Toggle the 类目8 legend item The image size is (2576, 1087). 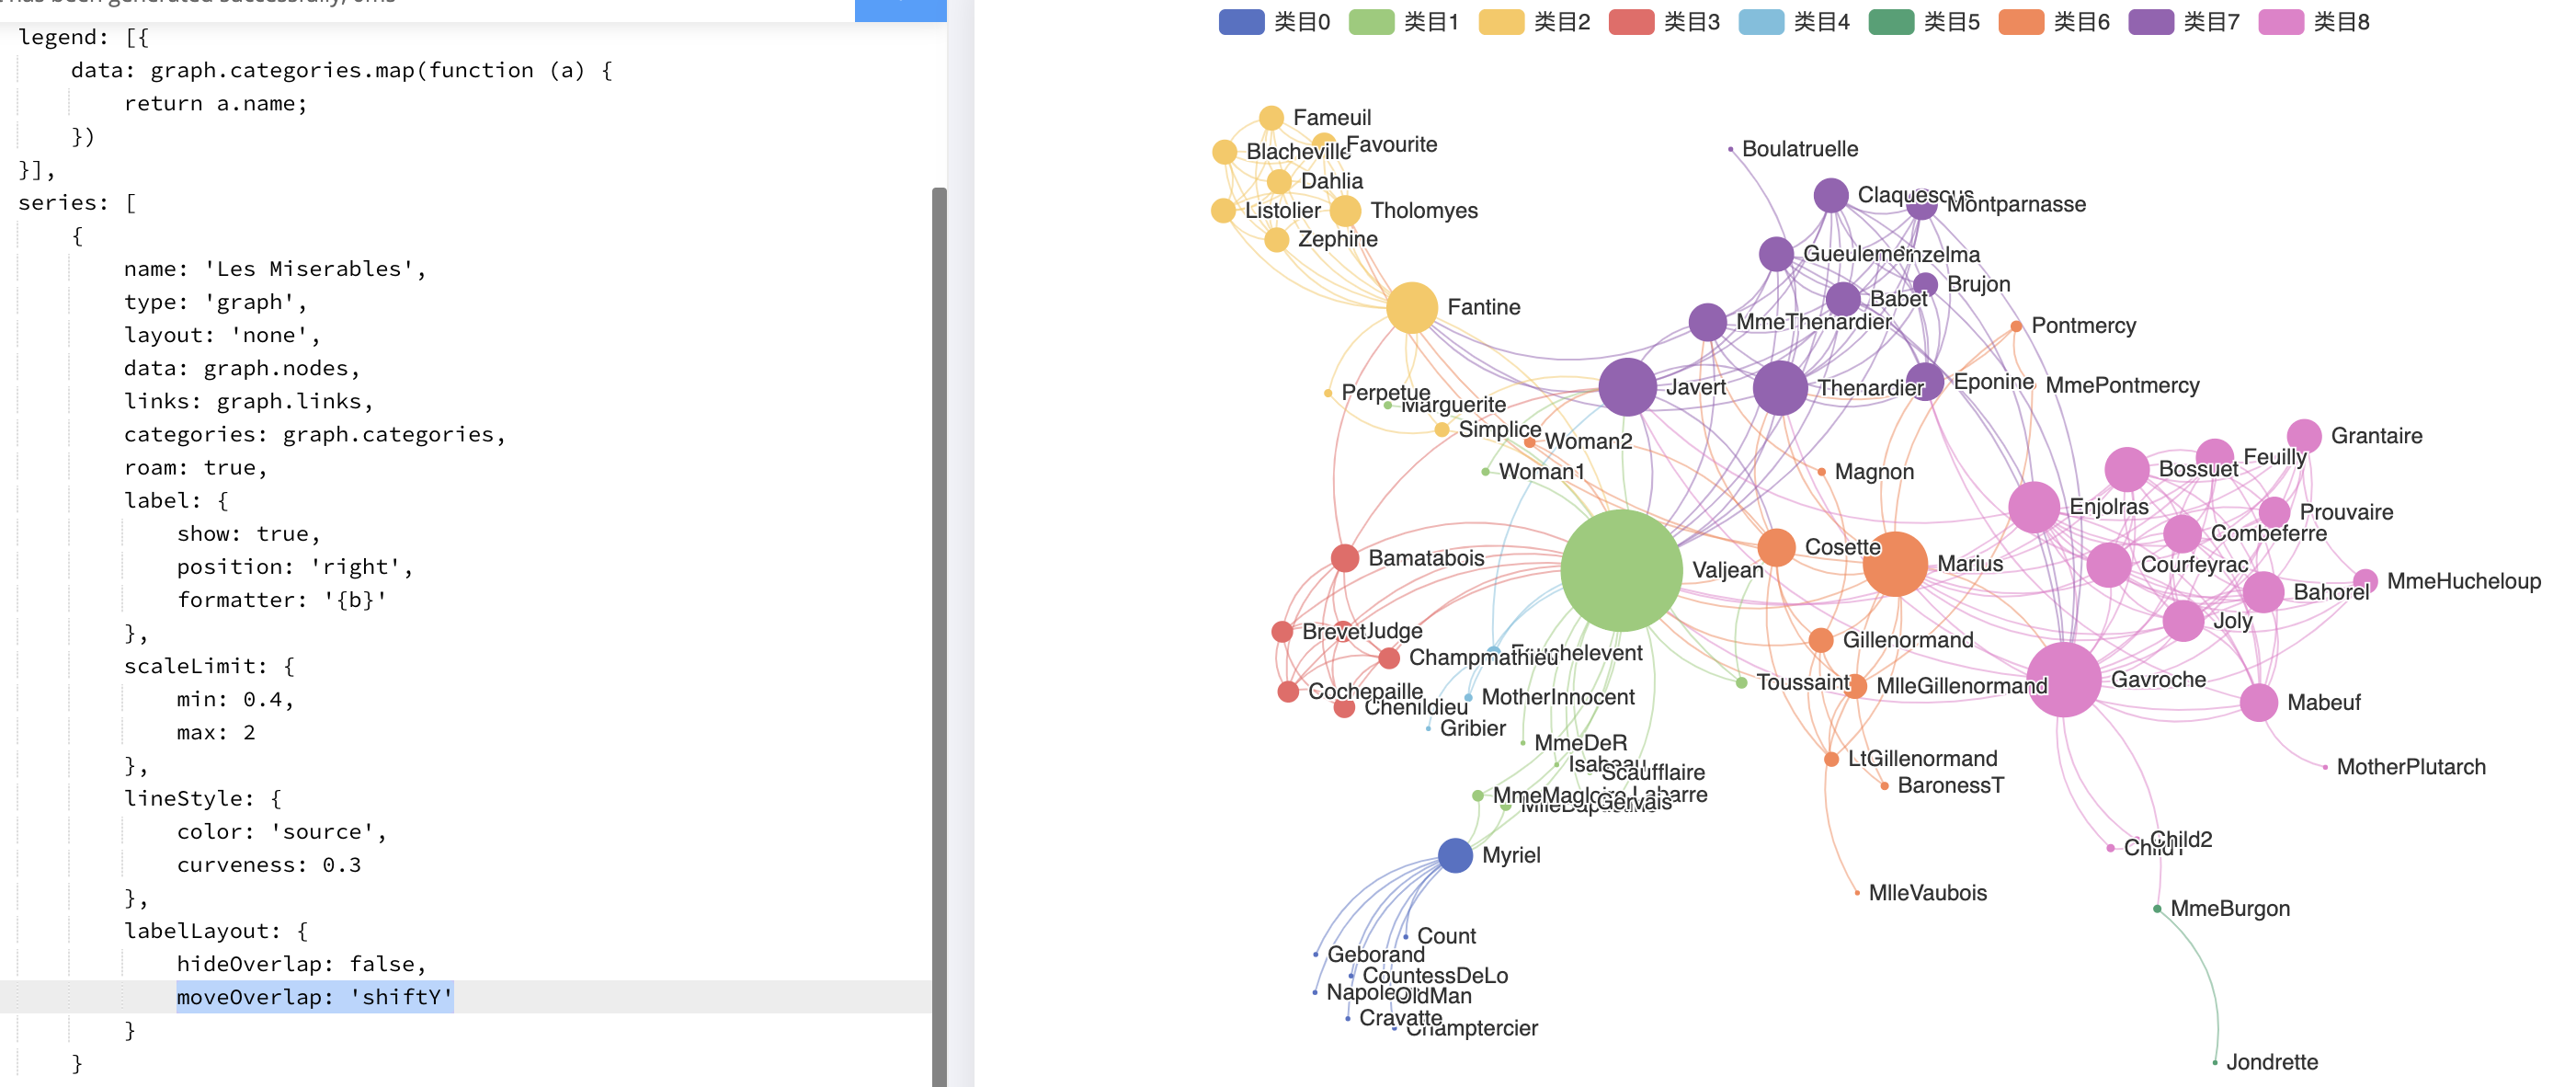click(x=2313, y=22)
